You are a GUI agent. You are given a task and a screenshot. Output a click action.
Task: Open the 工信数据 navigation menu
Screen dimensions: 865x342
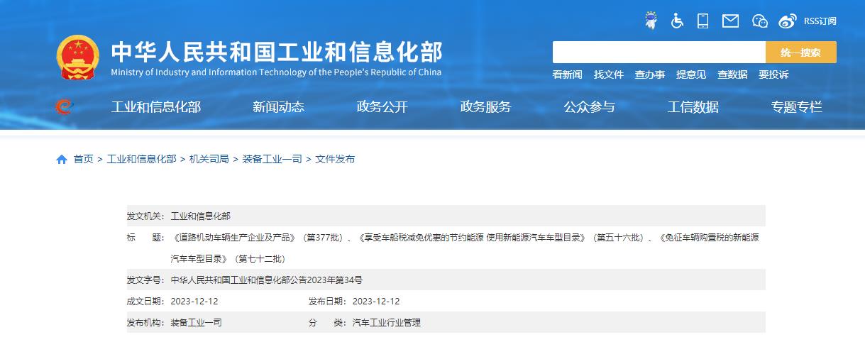tap(693, 107)
